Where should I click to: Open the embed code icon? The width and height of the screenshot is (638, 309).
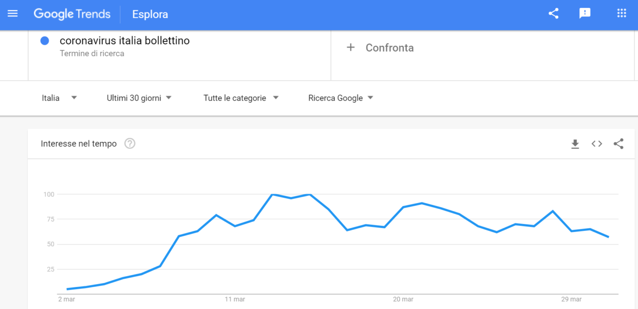click(x=597, y=144)
